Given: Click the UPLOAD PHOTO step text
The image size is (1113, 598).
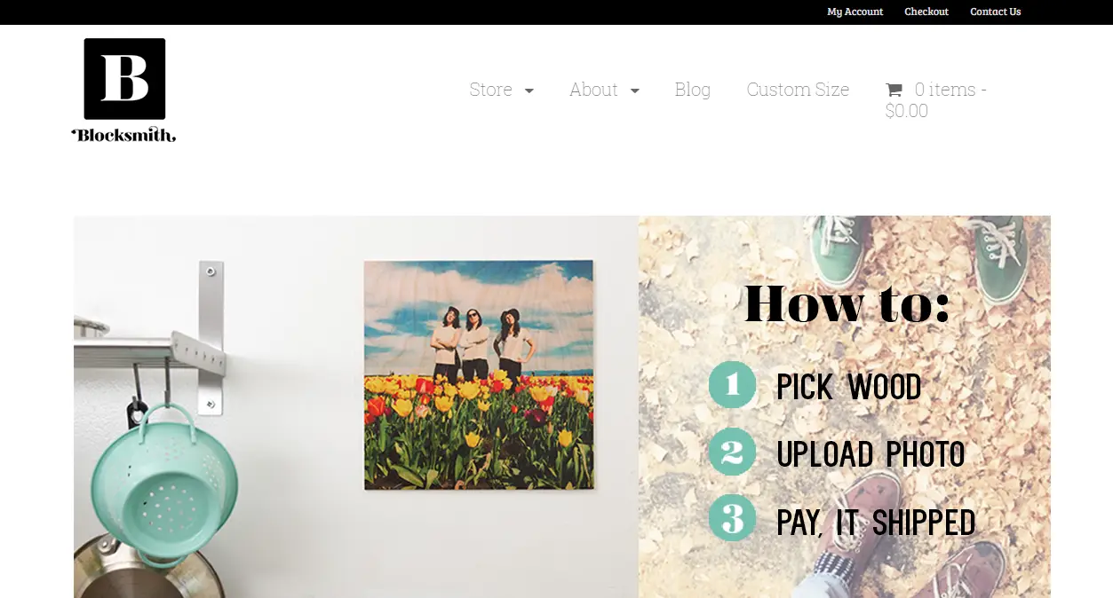Looking at the screenshot, I should click(x=871, y=454).
